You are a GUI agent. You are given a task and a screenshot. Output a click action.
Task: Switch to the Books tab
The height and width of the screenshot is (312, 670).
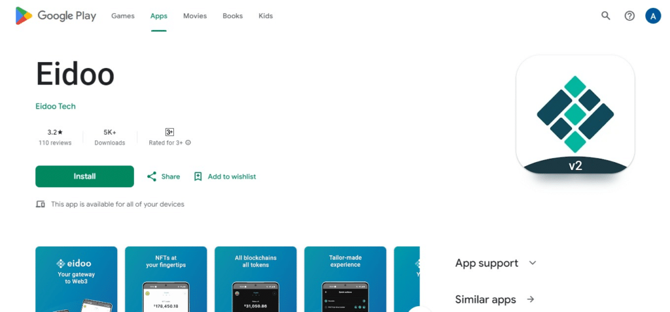tap(232, 16)
